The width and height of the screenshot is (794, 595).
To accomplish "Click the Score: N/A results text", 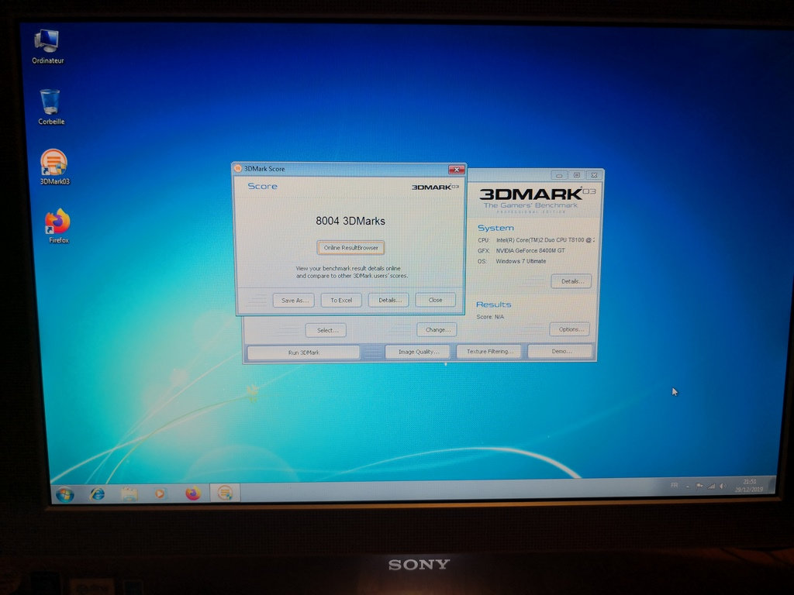I will pos(490,317).
